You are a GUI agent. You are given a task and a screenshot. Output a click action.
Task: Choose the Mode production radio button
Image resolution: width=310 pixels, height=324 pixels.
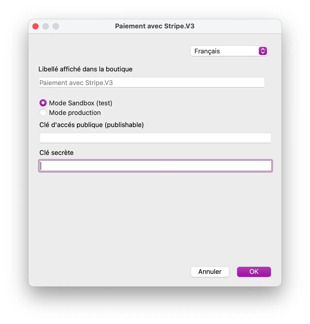43,113
